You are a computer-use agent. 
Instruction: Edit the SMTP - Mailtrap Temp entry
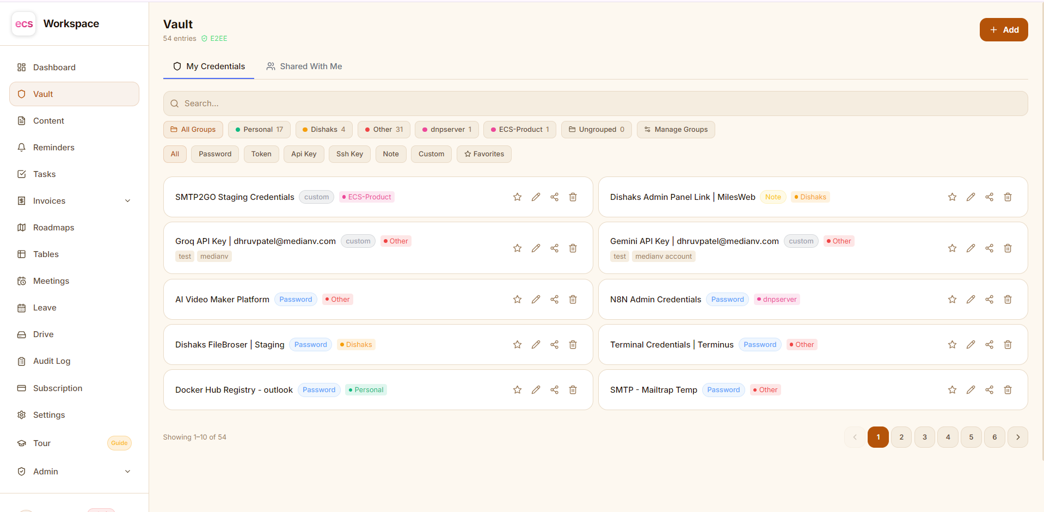[x=971, y=390]
